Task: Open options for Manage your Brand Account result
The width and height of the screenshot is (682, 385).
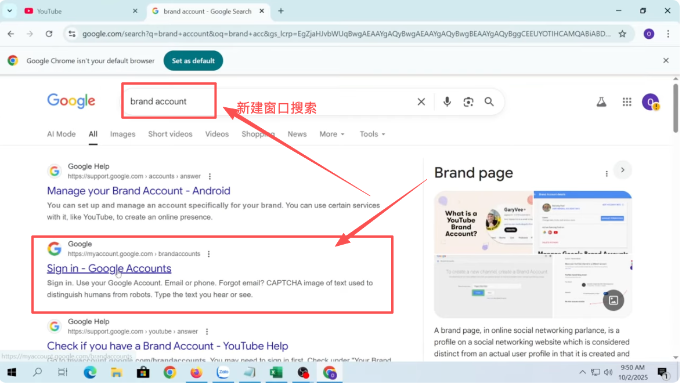Action: pyautogui.click(x=211, y=177)
